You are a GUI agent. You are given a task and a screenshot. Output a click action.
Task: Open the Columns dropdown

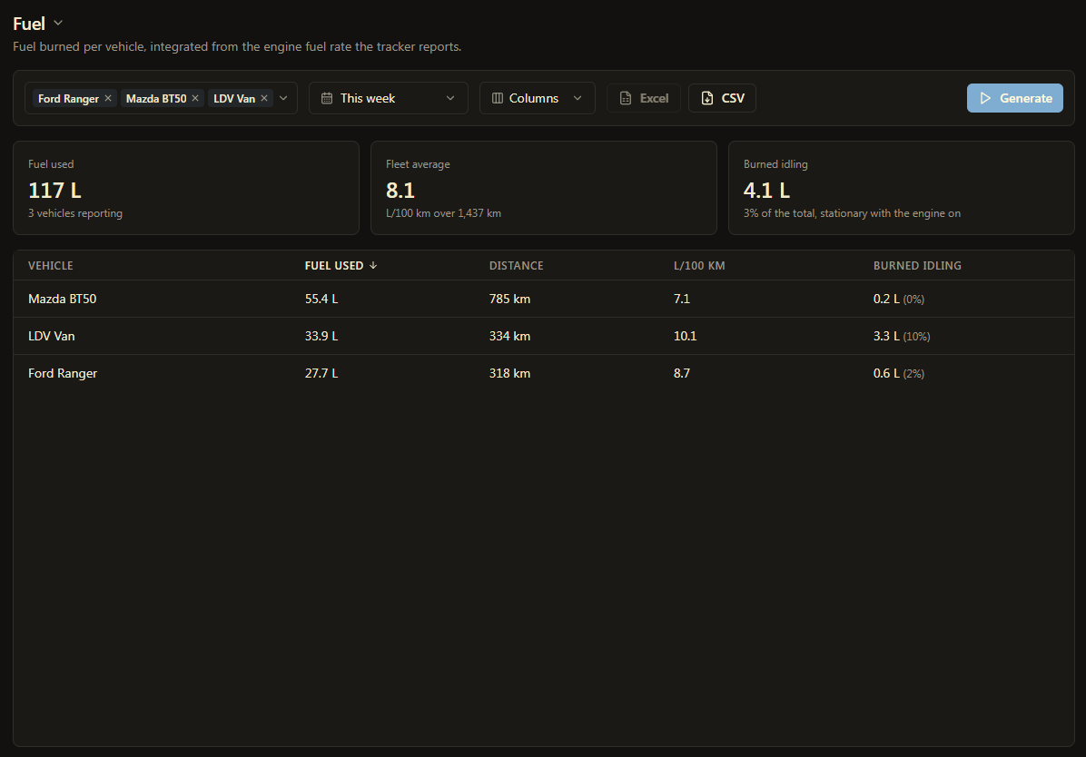(x=537, y=98)
